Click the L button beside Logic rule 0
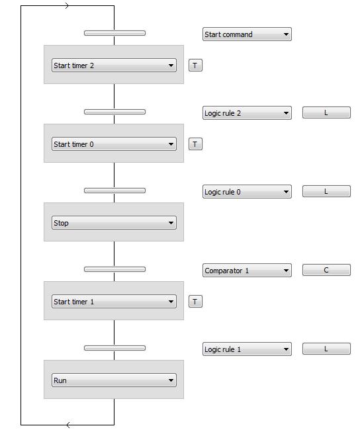Viewport: 364px width, 434px height. (x=326, y=191)
